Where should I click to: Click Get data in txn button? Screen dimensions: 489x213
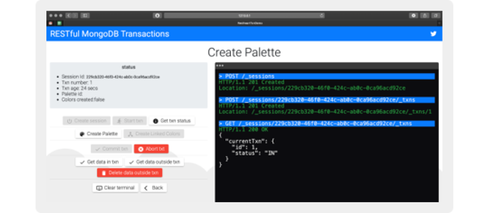99,162
